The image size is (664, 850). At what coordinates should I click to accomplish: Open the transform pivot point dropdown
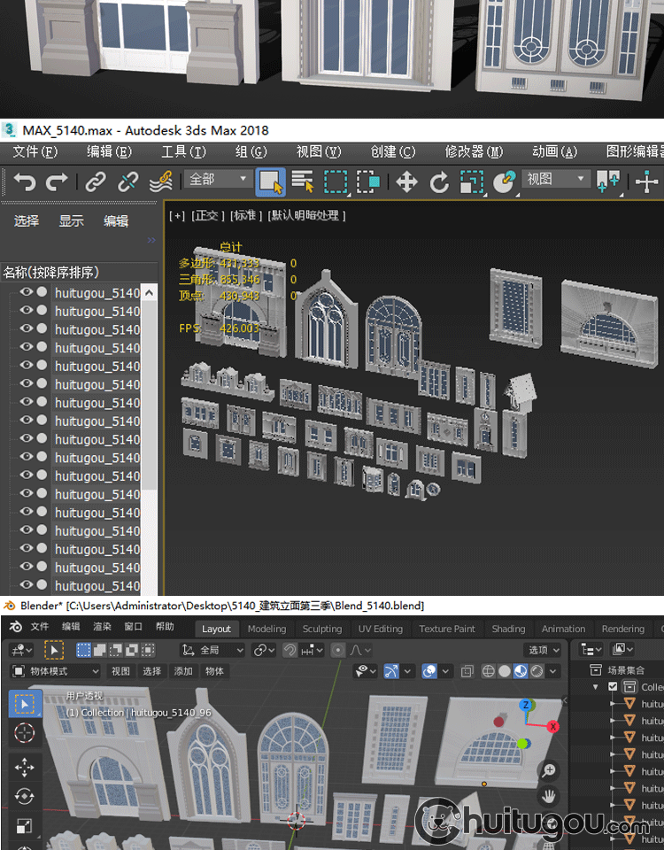pyautogui.click(x=264, y=649)
